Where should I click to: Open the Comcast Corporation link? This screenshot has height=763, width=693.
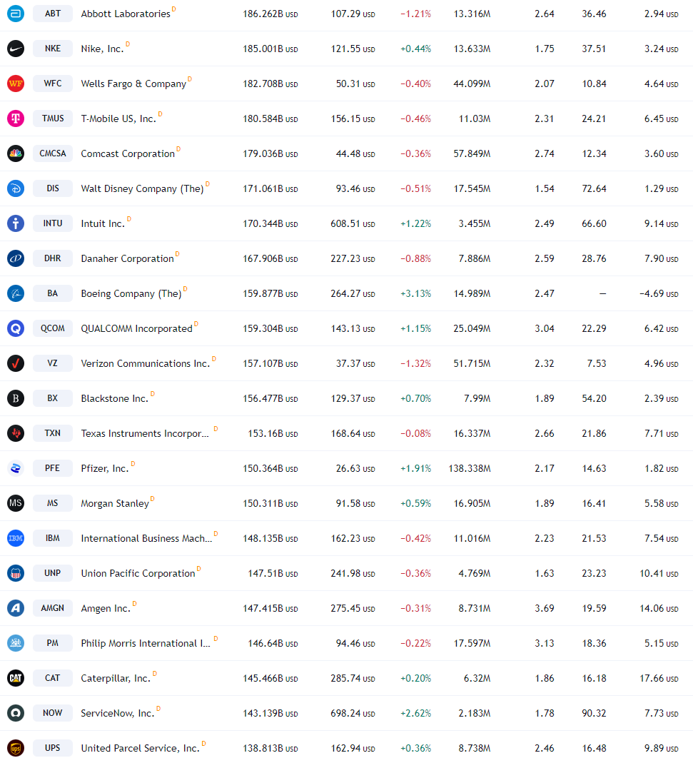click(x=128, y=153)
